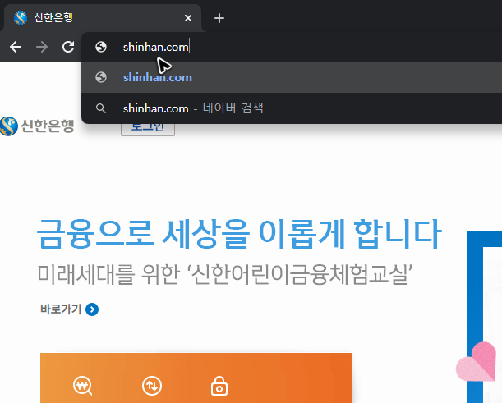The height and width of the screenshot is (403, 502).
Task: Click the 금융으로 세상을 이롭게 합니다 headline
Action: (x=239, y=235)
